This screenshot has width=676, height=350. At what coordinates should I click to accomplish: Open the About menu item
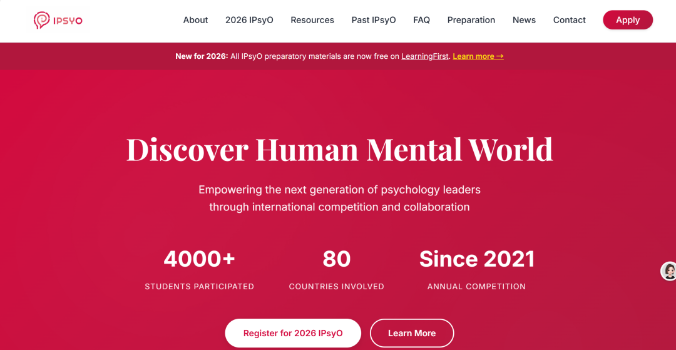[195, 20]
